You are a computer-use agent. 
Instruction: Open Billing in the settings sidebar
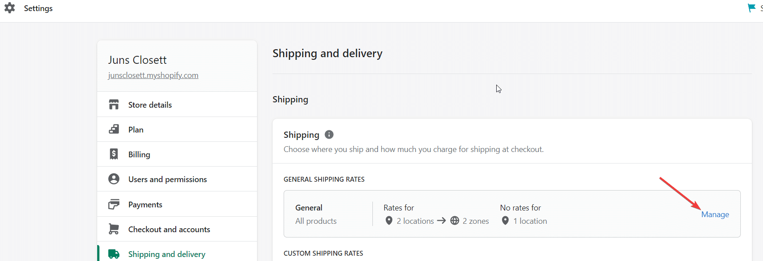coord(139,155)
